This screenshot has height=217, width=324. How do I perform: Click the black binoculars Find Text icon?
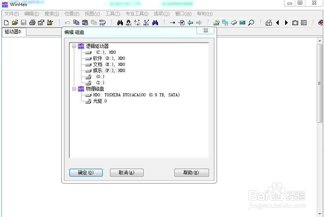pos(120,22)
